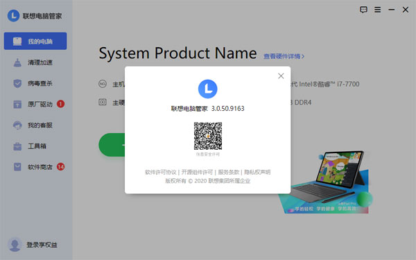Click the red 14 badge on 软件商店
The width and height of the screenshot is (416, 260).
tap(60, 166)
